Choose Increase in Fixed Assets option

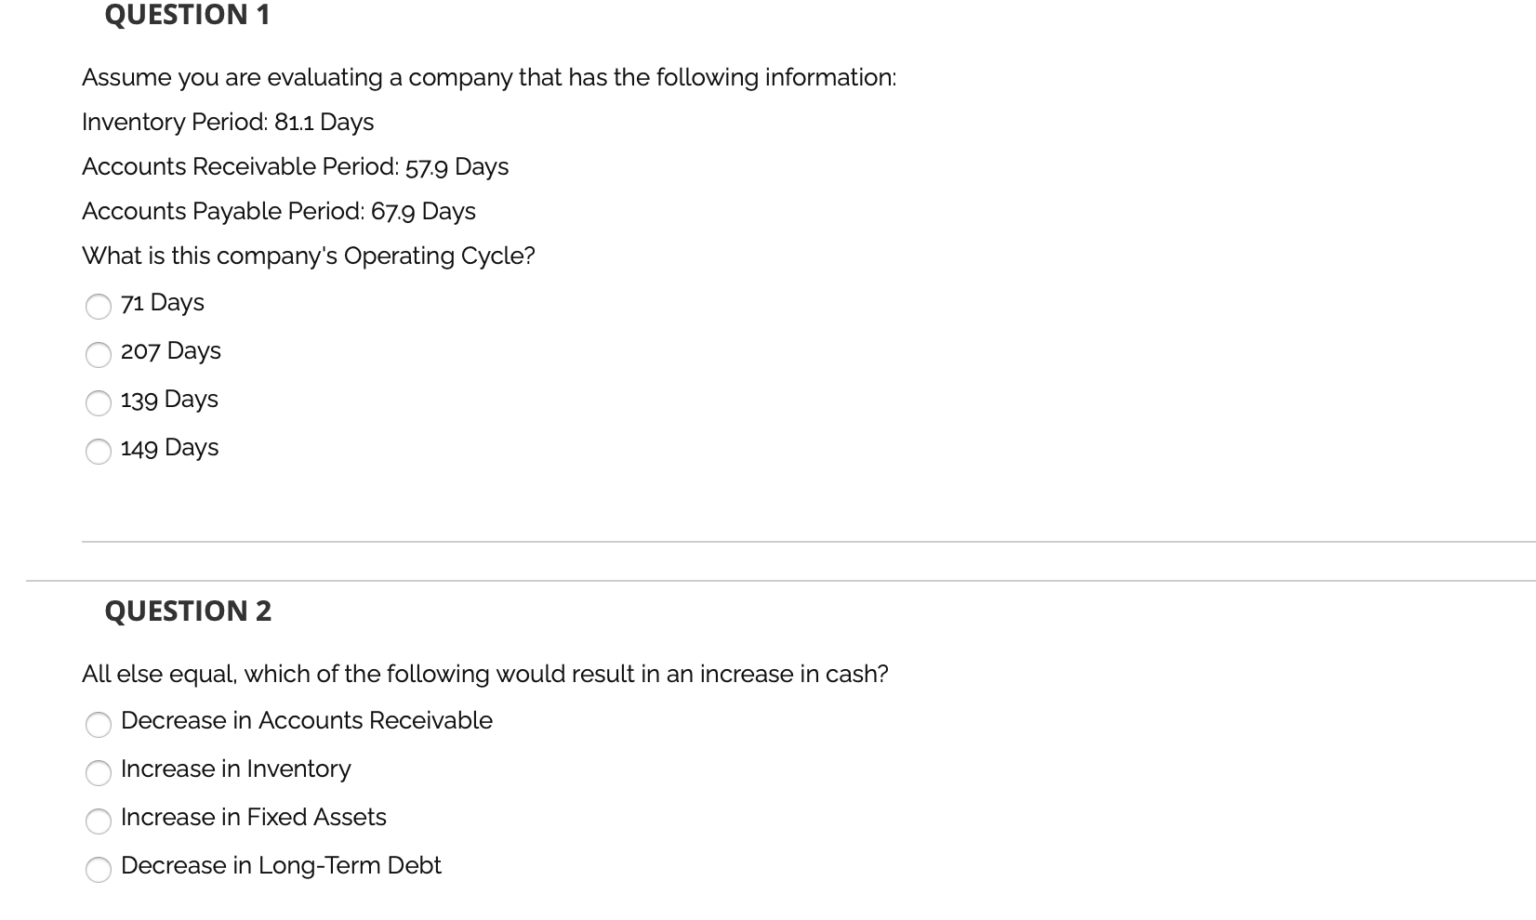[99, 821]
